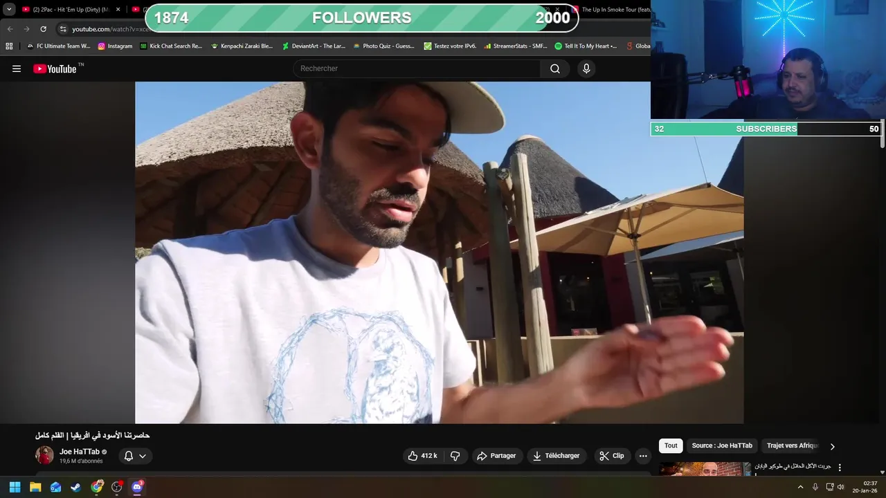Open the YouTube hamburger guide menu
This screenshot has height=498, width=886.
17,68
